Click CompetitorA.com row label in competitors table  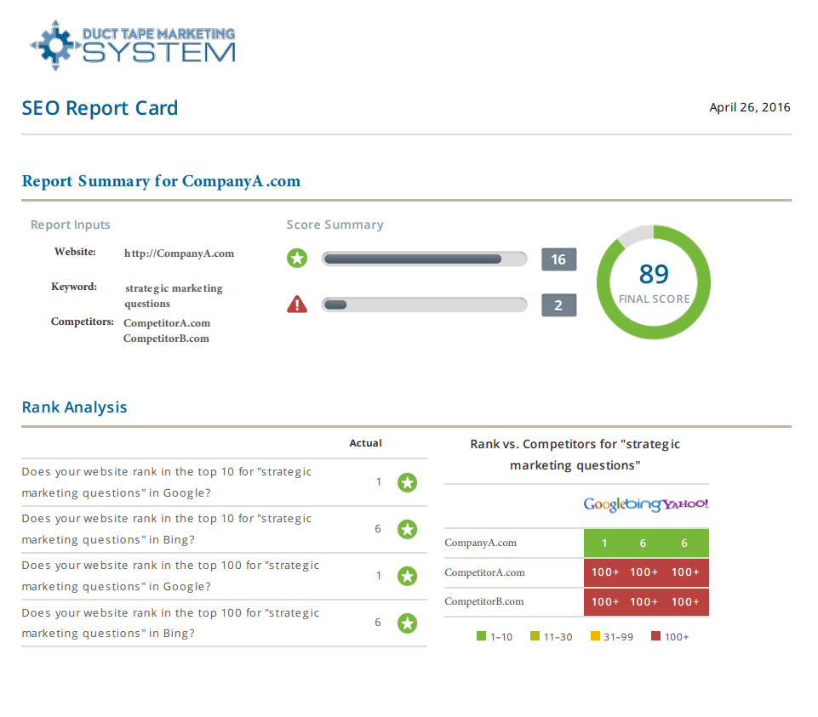484,572
